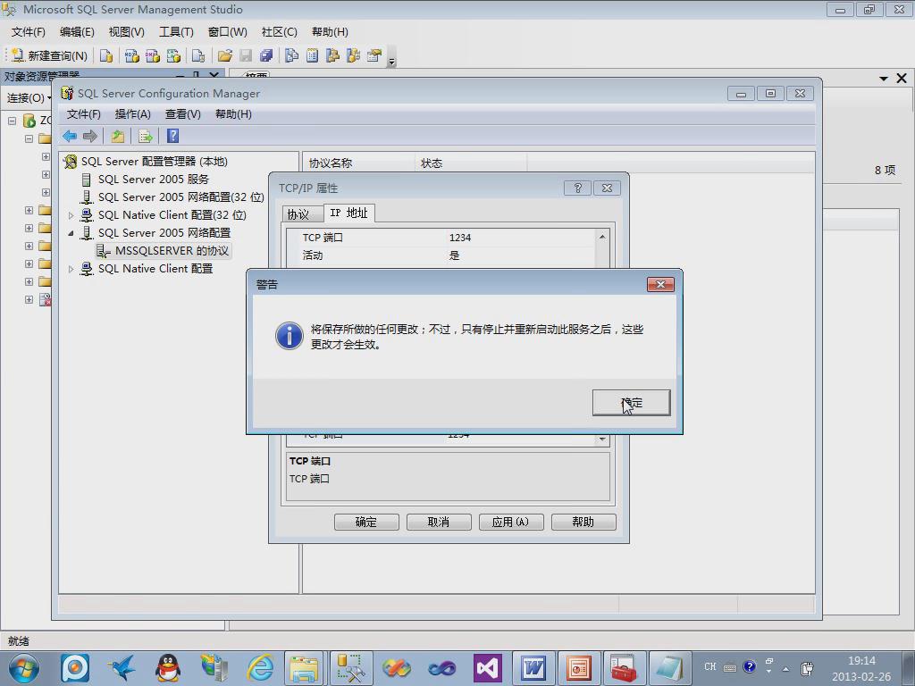
Task: Click the registered servers icon in SSMS toolbar
Action: 292,55
